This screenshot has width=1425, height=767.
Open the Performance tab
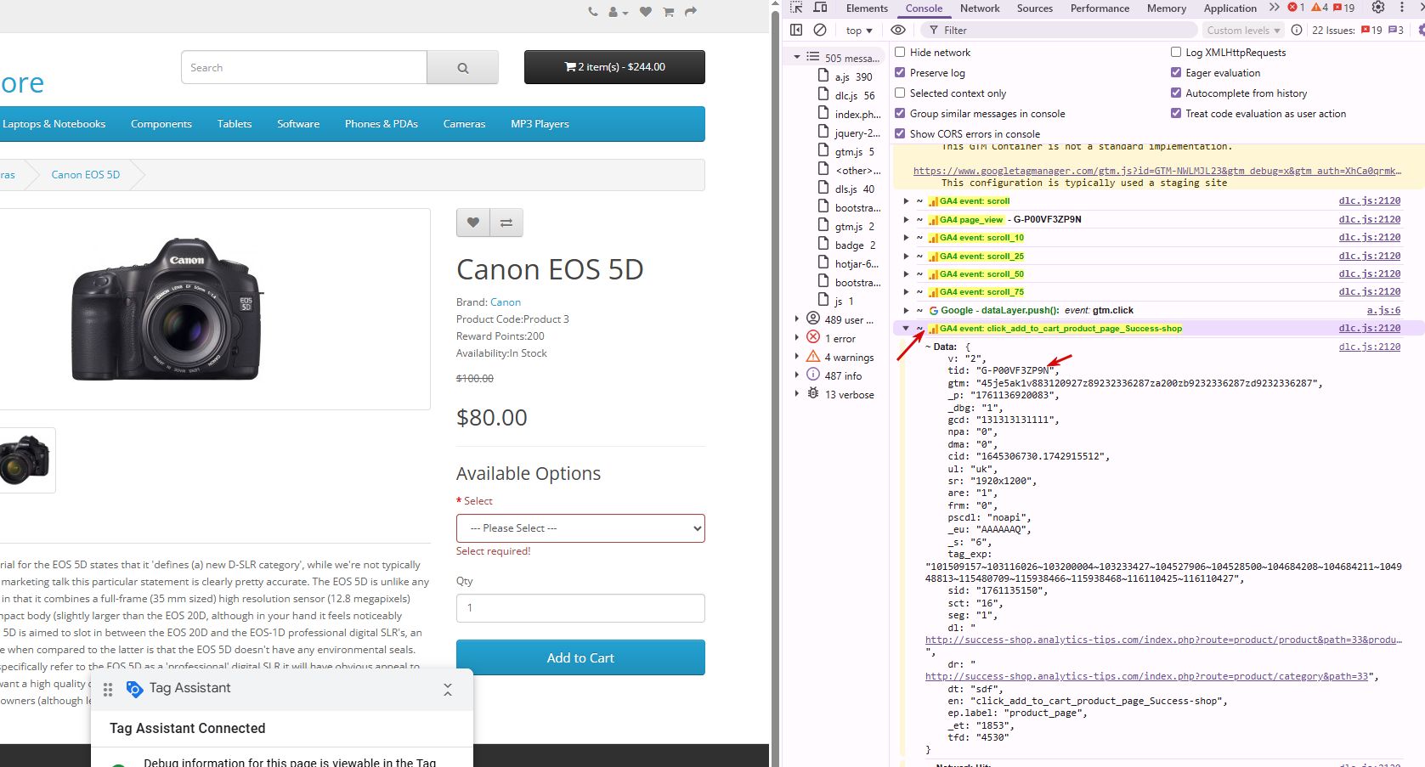click(1100, 8)
